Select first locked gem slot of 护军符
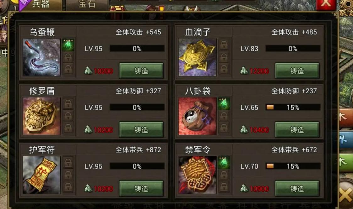The height and width of the screenshot is (209, 353). [68, 163]
